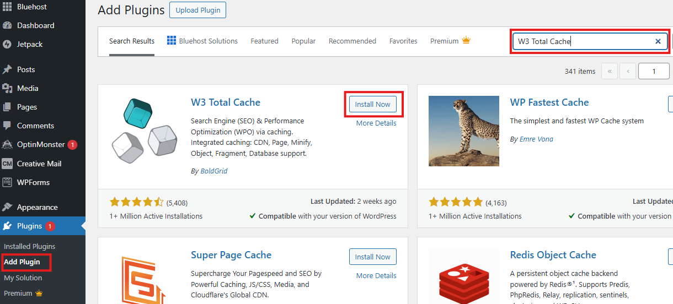
Task: Click the OptinMonster sidebar icon
Action: point(7,145)
